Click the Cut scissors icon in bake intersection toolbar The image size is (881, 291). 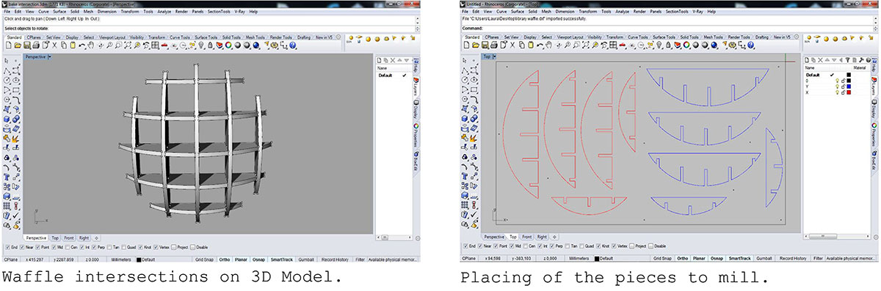click(x=54, y=45)
